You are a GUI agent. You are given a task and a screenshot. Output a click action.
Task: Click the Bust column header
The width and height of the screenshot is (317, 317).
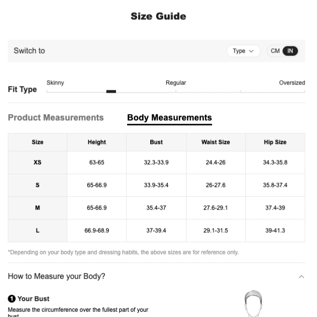(156, 142)
